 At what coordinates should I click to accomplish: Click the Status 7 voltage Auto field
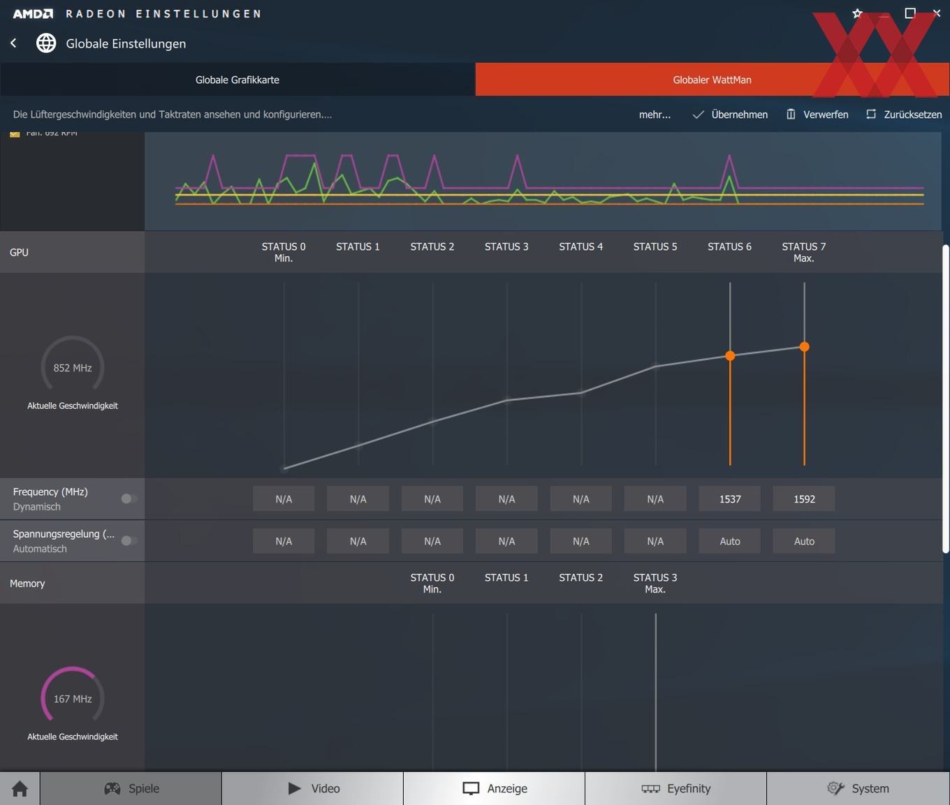[x=804, y=541]
